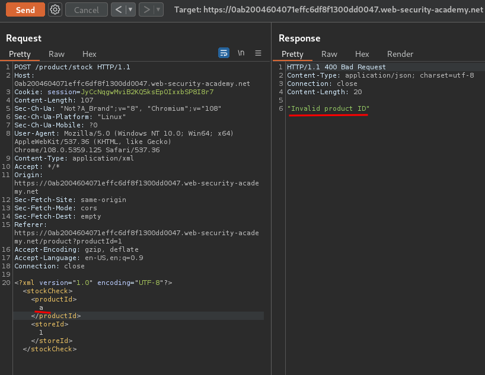Image resolution: width=485 pixels, height=375 pixels.
Task: Select the Response Hex tab
Action: click(x=362, y=54)
